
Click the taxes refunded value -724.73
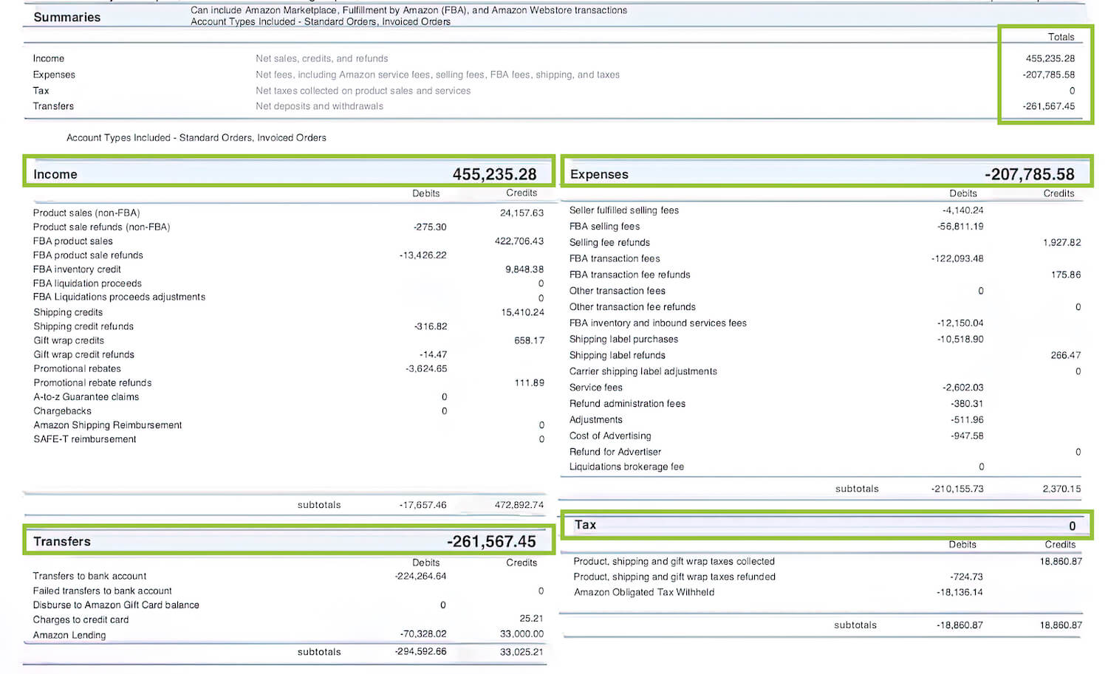tap(967, 577)
